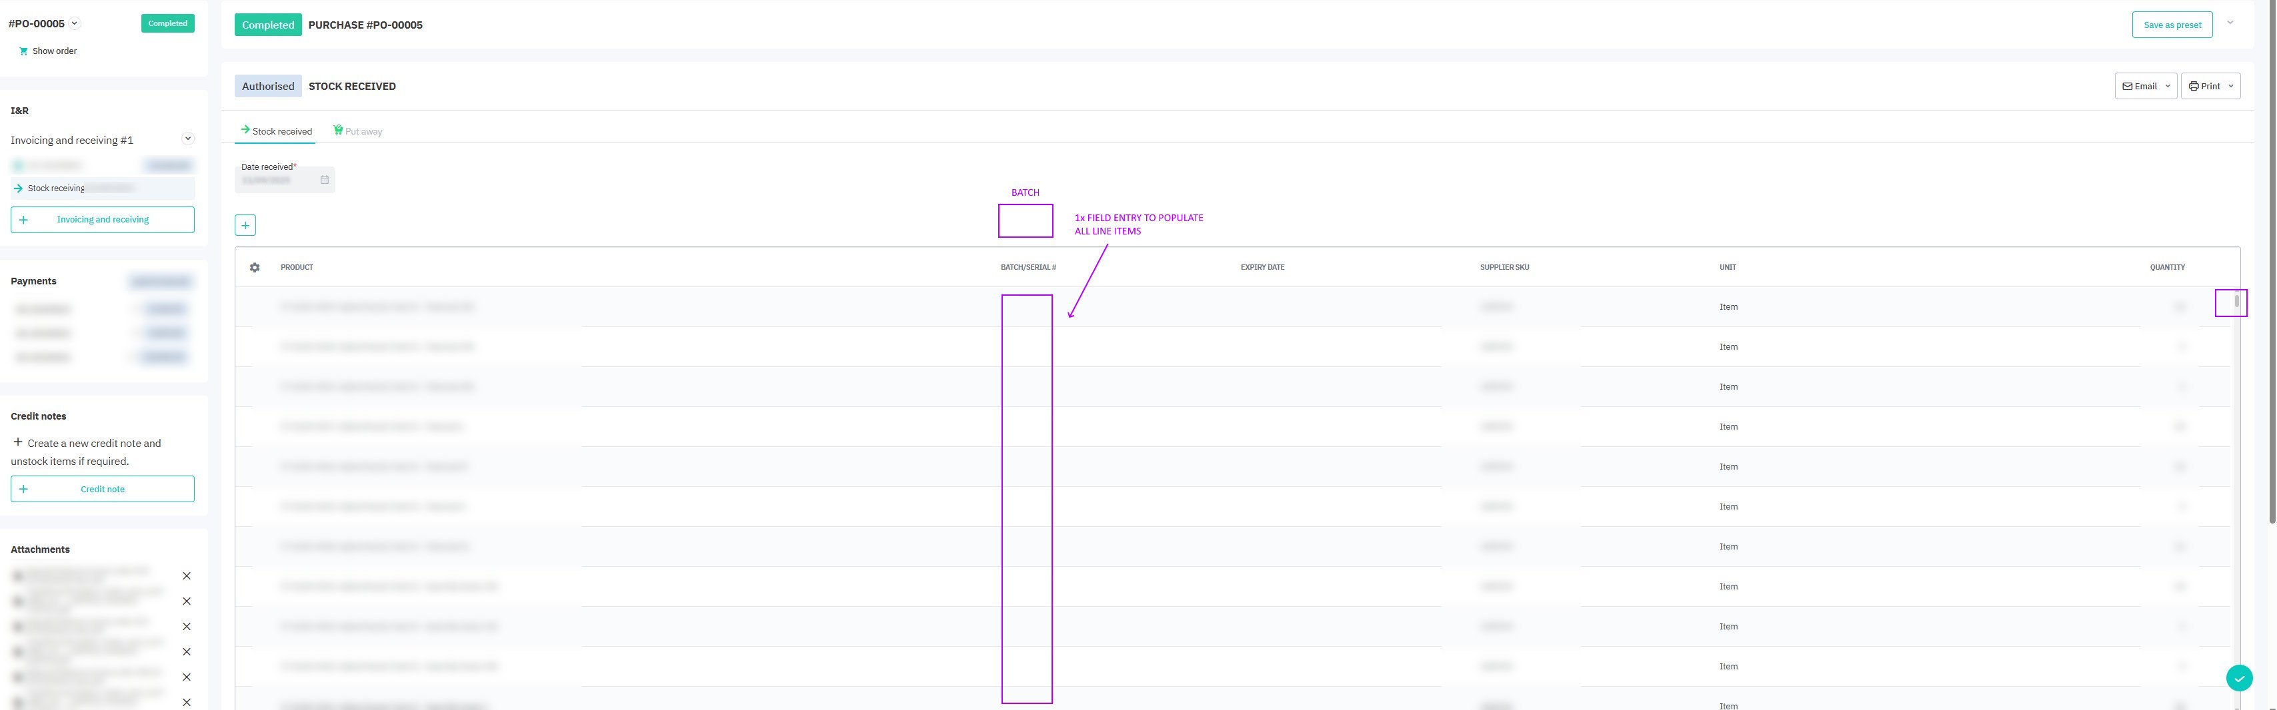Viewport: 2277px width, 710px height.
Task: Click the table's vertical scrollbar thumb
Action: click(2236, 302)
